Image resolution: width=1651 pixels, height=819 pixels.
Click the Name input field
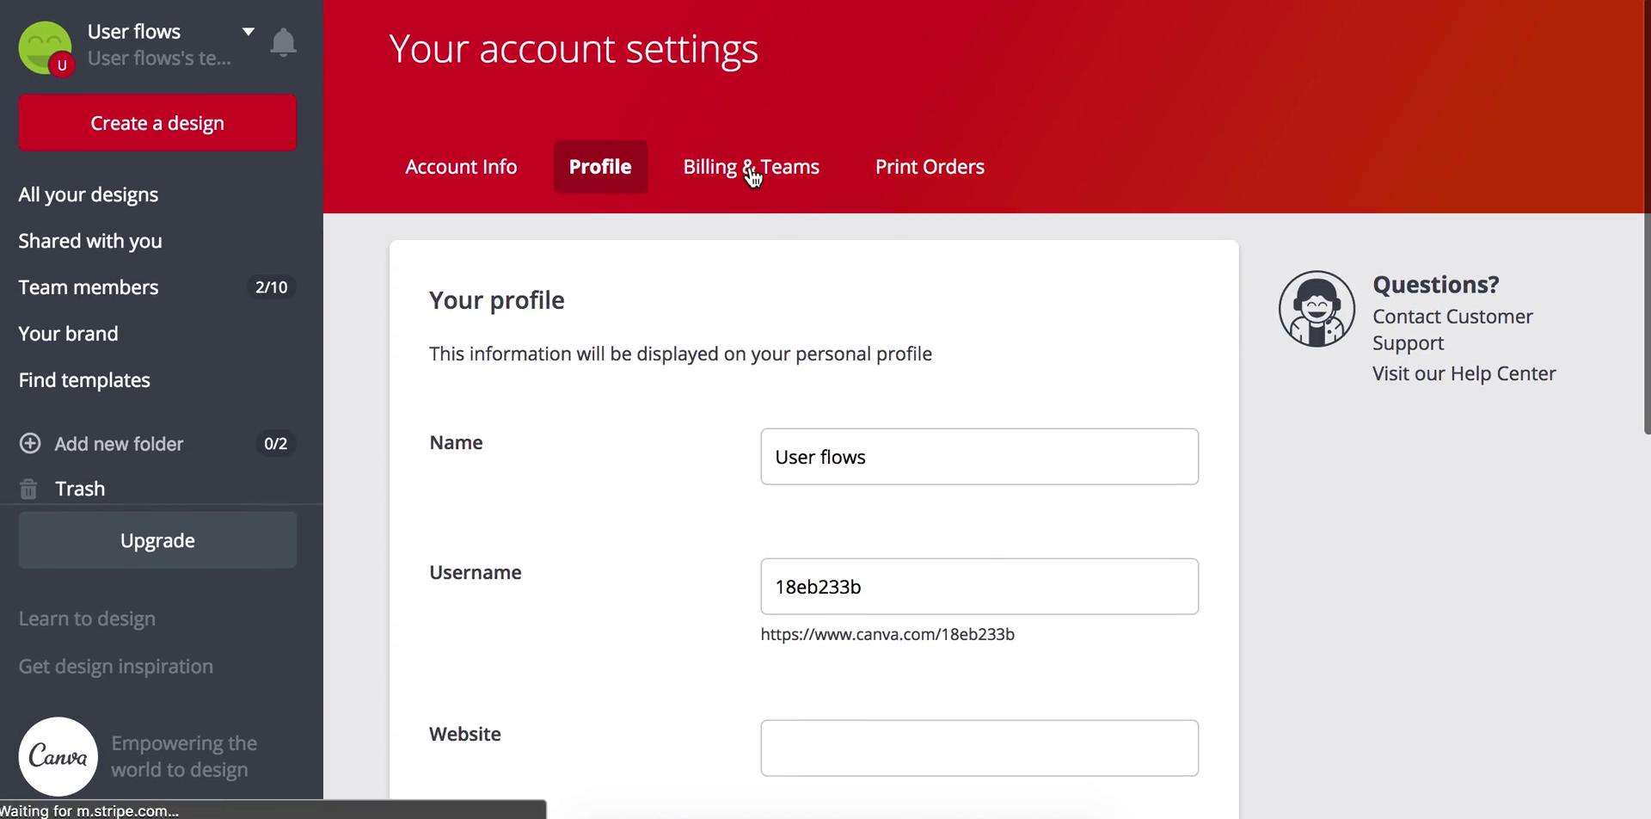979,457
